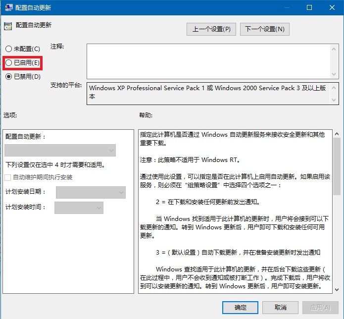
Task: Go to 上一个设置(P)
Action: [x=211, y=29]
